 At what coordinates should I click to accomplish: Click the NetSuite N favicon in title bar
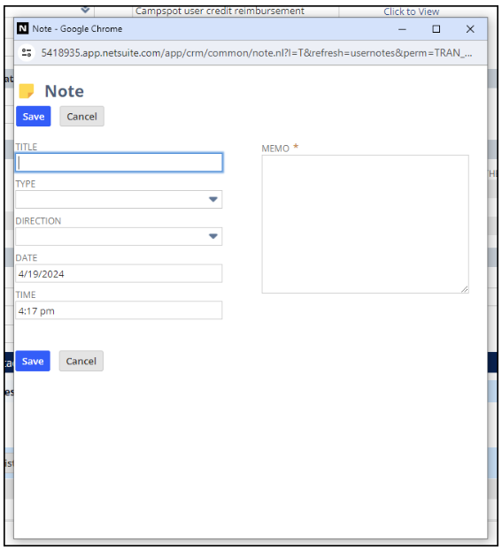point(22,28)
